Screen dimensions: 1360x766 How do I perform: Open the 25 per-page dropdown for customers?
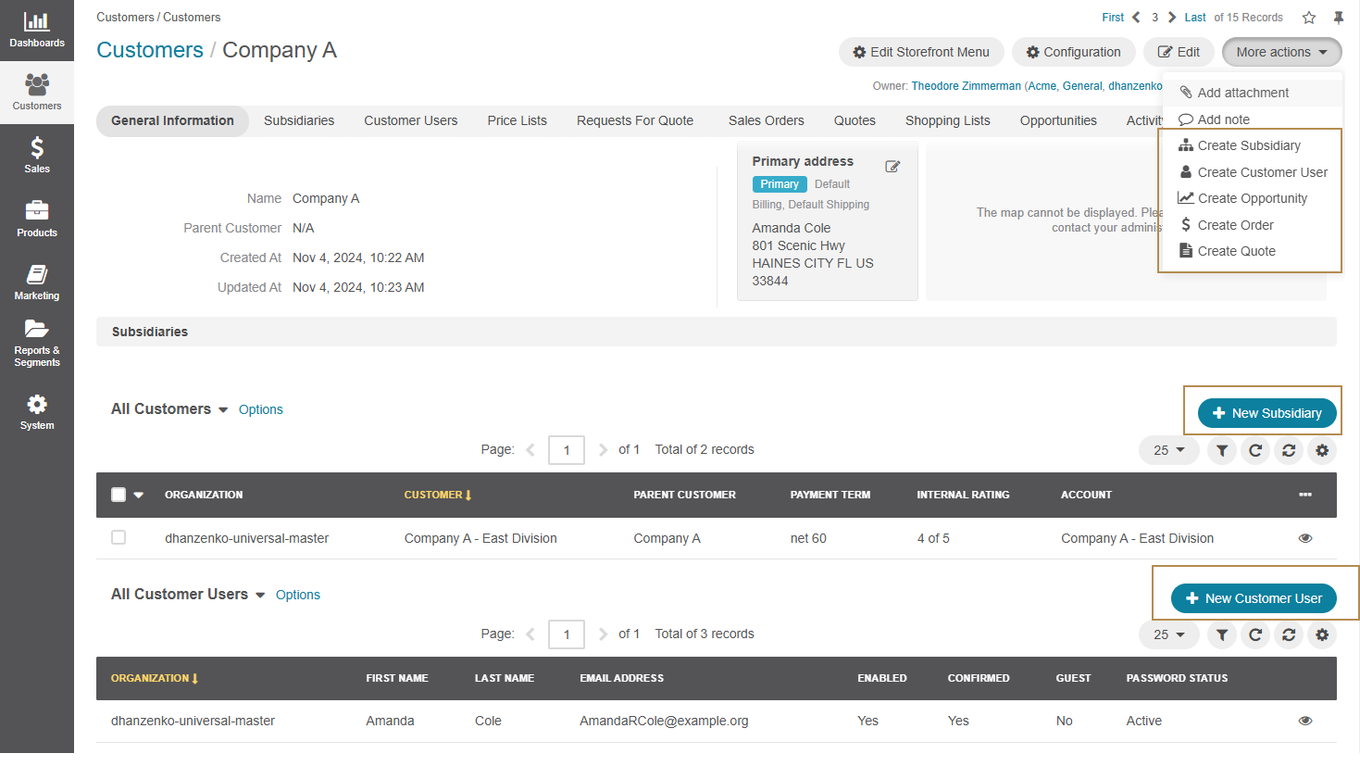[1168, 450]
